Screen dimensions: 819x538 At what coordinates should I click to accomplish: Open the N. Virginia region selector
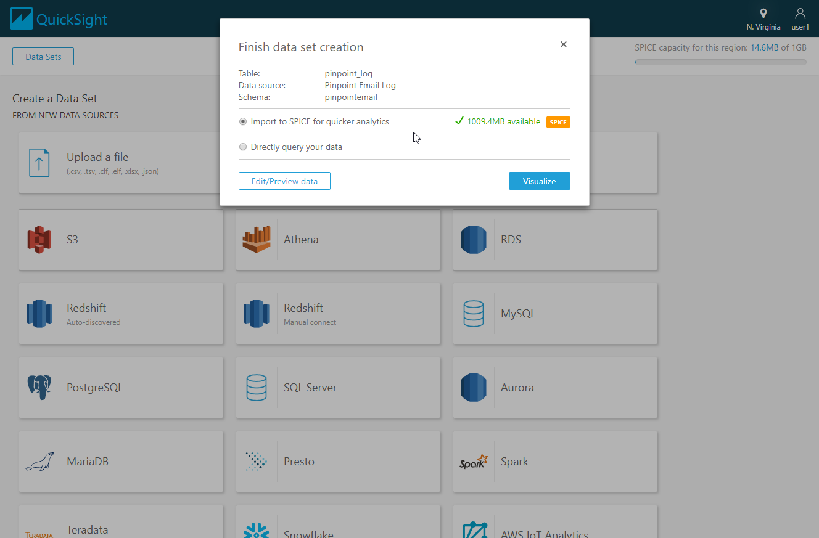pyautogui.click(x=763, y=19)
